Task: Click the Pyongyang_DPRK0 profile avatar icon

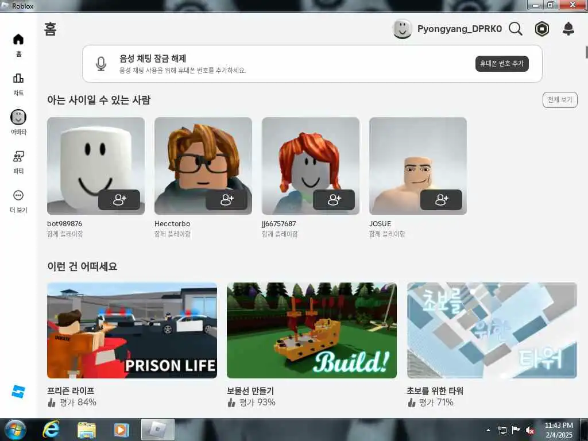Action: point(403,29)
